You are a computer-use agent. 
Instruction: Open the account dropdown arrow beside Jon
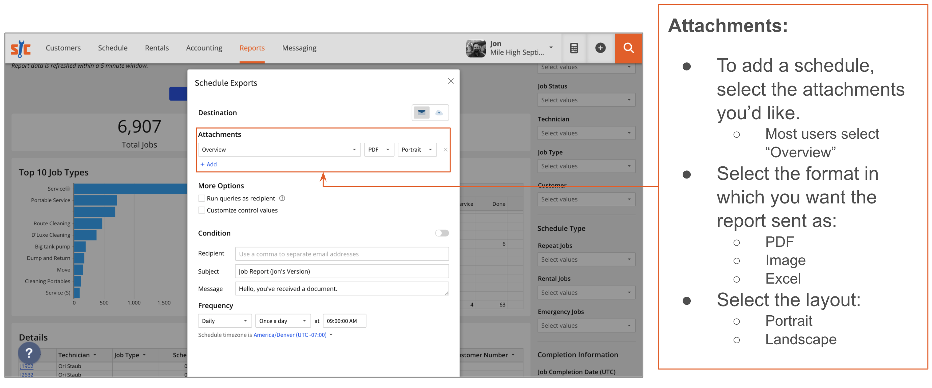551,47
